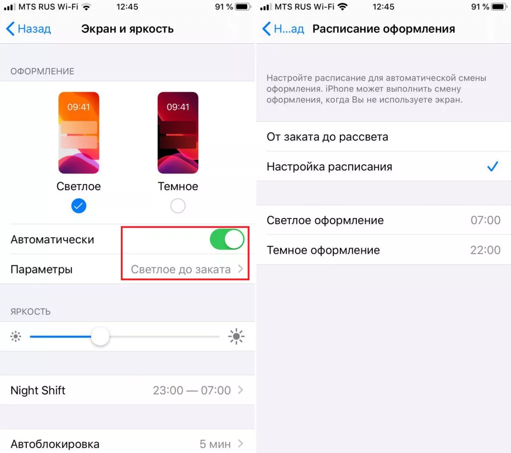Tap battery icon in right status bar

(x=499, y=7)
